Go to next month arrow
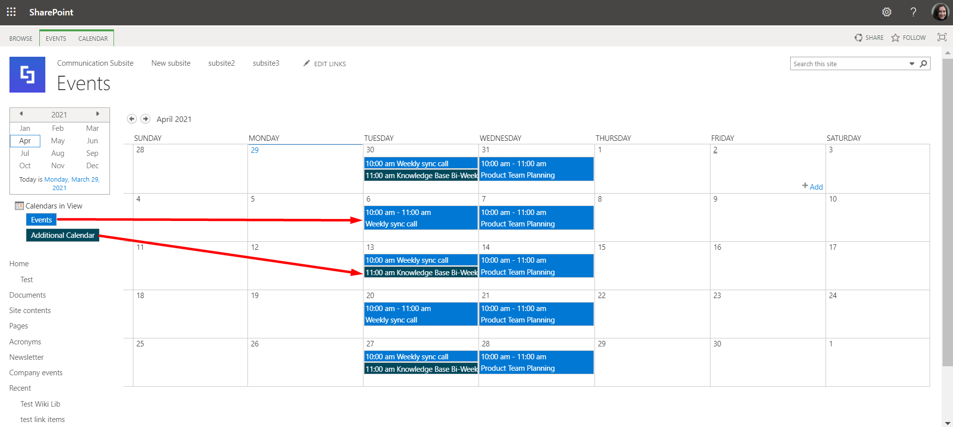 (145, 119)
